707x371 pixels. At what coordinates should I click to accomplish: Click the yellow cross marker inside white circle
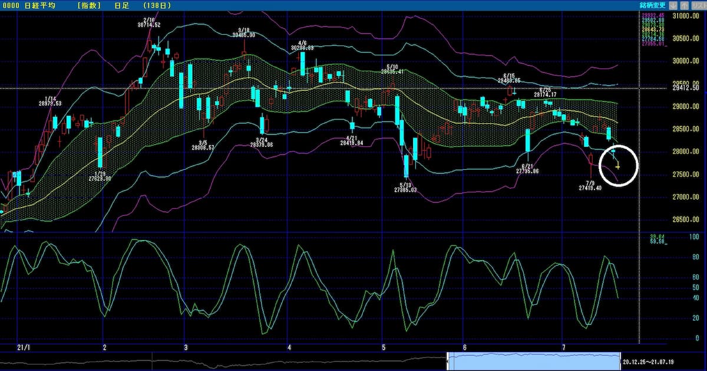(617, 168)
